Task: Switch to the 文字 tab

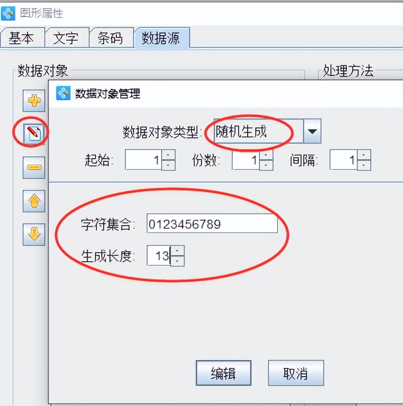Action: click(67, 38)
